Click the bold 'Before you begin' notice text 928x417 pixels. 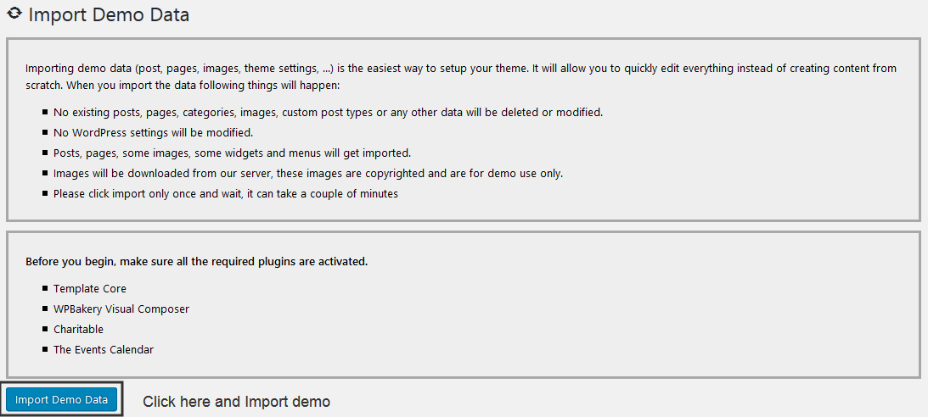click(x=196, y=261)
